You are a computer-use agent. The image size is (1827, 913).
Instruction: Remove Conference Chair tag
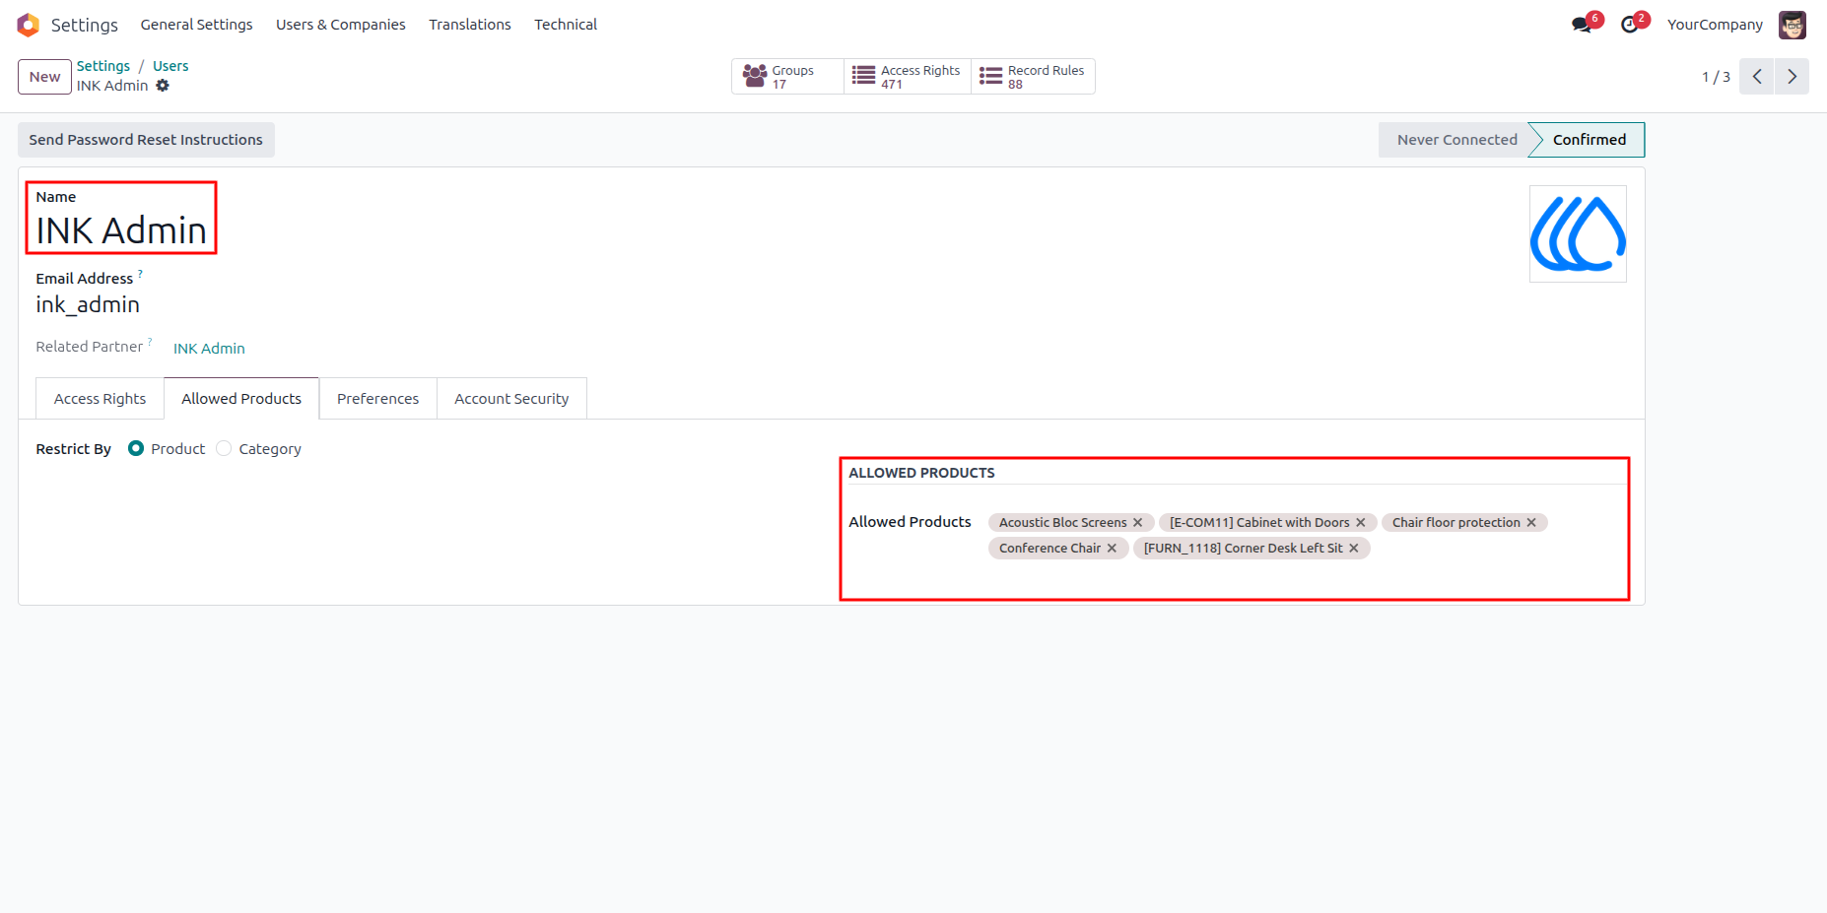pos(1112,549)
